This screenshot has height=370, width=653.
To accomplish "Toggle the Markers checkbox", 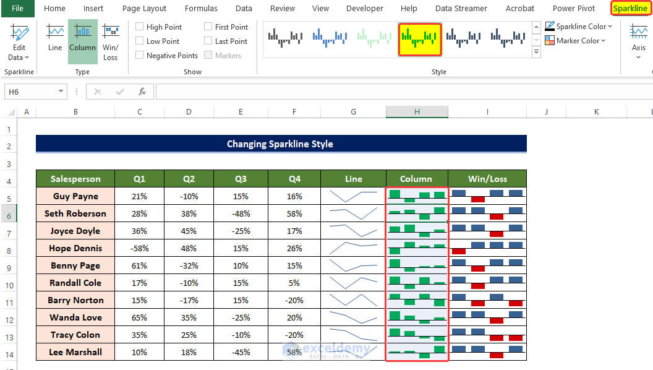I will coord(208,55).
